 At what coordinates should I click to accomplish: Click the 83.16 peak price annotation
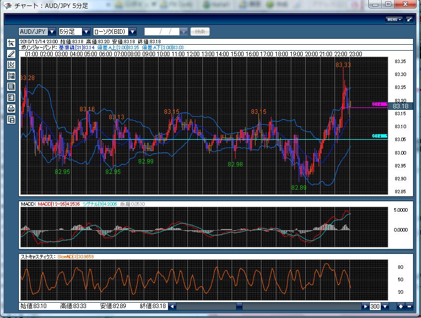(87, 109)
